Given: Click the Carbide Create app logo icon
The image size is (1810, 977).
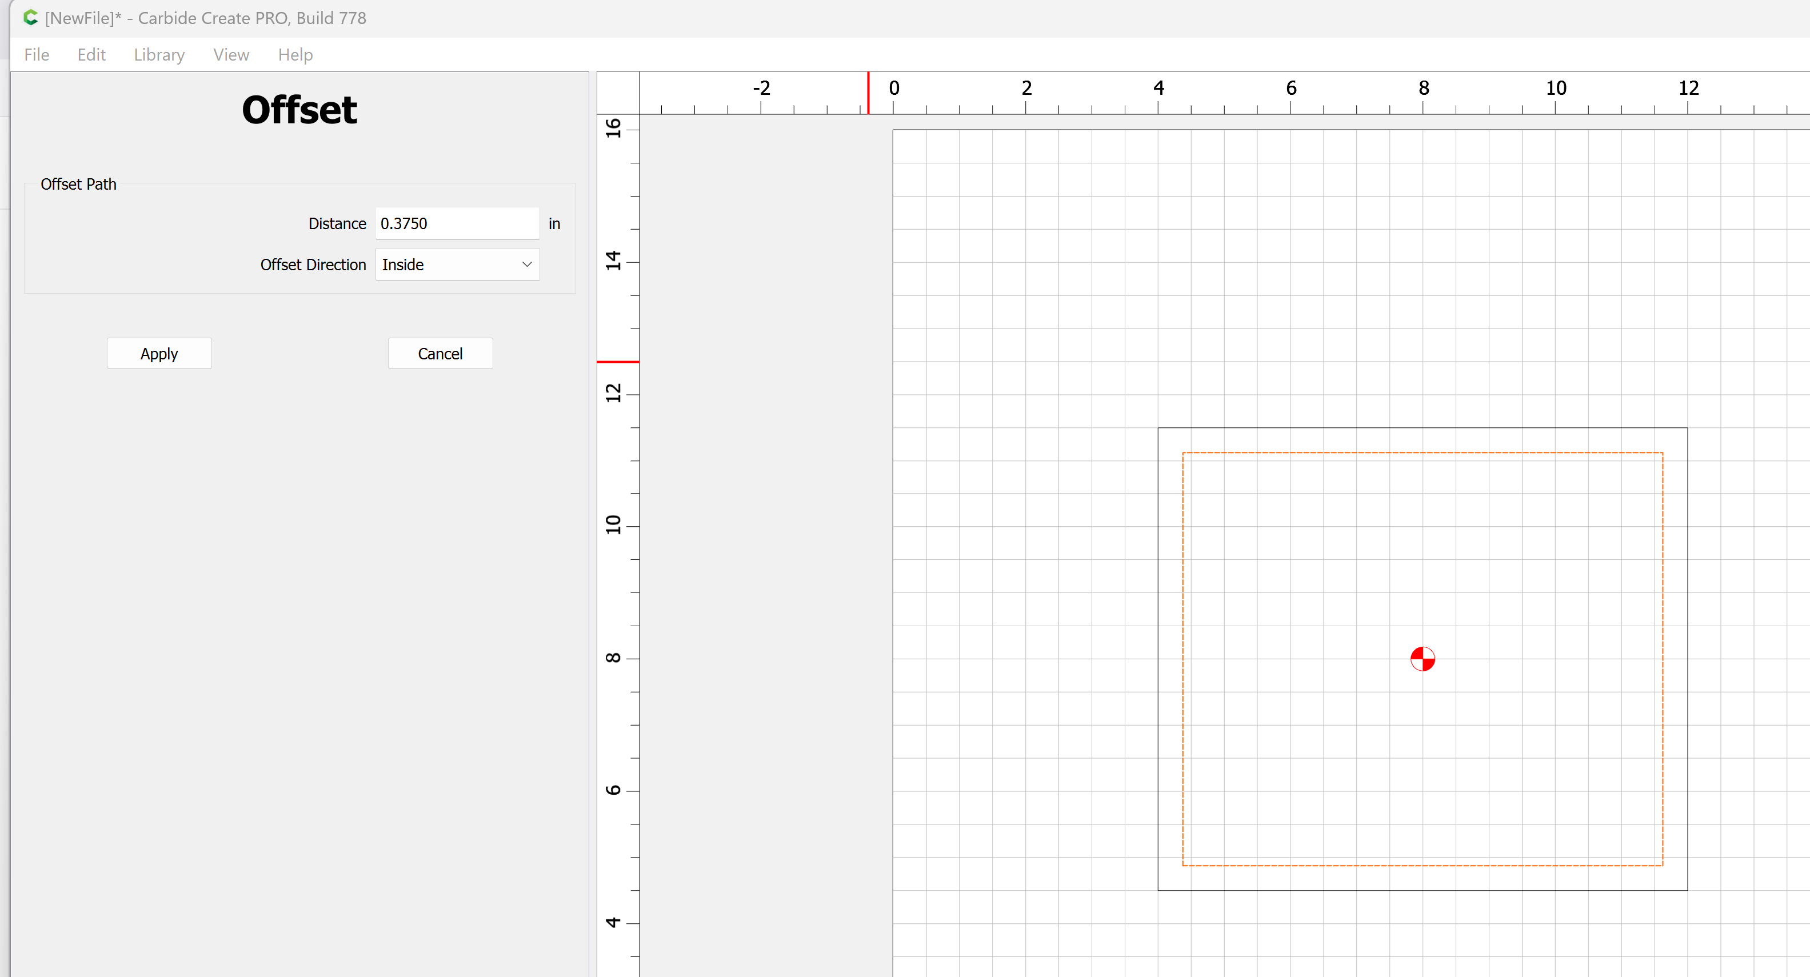Looking at the screenshot, I should (x=30, y=18).
